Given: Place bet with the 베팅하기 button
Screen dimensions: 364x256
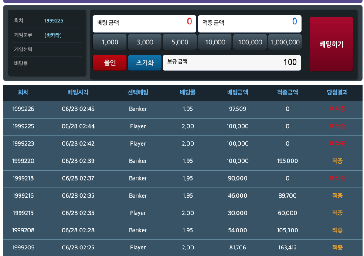Looking at the screenshot, I should coord(331,44).
